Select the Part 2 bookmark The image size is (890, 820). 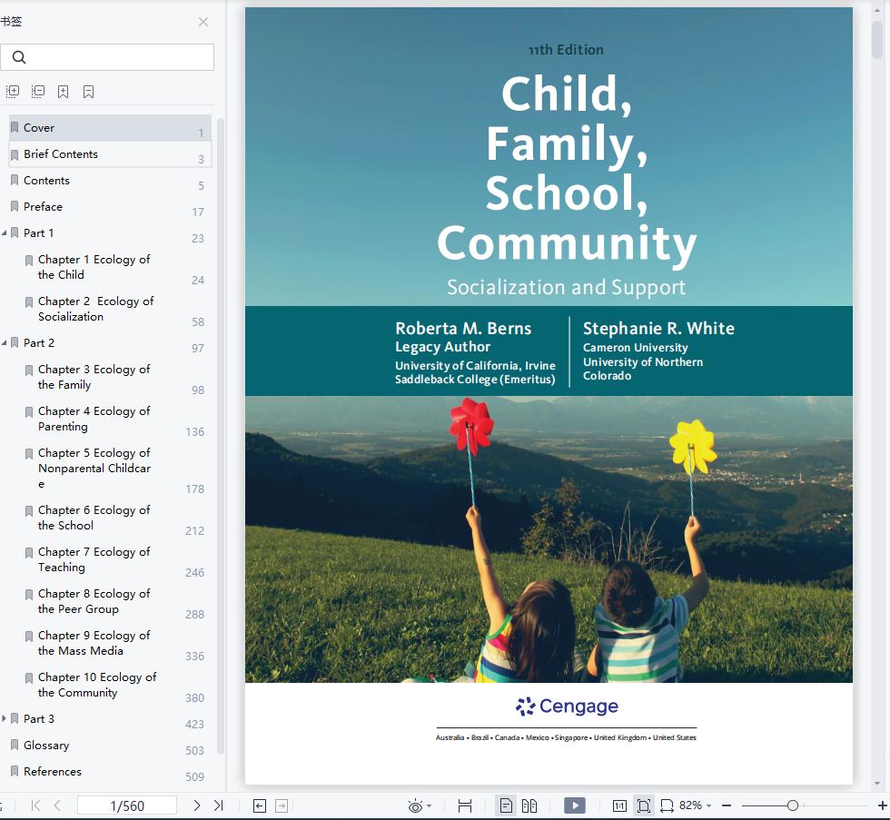(39, 342)
